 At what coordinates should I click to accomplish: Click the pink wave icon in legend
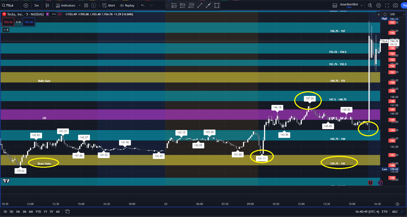[60, 14]
